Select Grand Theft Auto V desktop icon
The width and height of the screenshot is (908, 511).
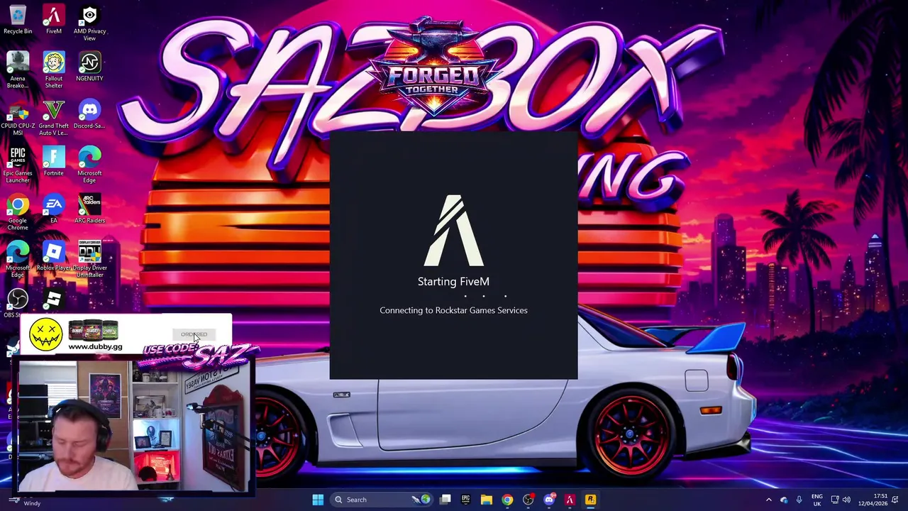[54, 119]
